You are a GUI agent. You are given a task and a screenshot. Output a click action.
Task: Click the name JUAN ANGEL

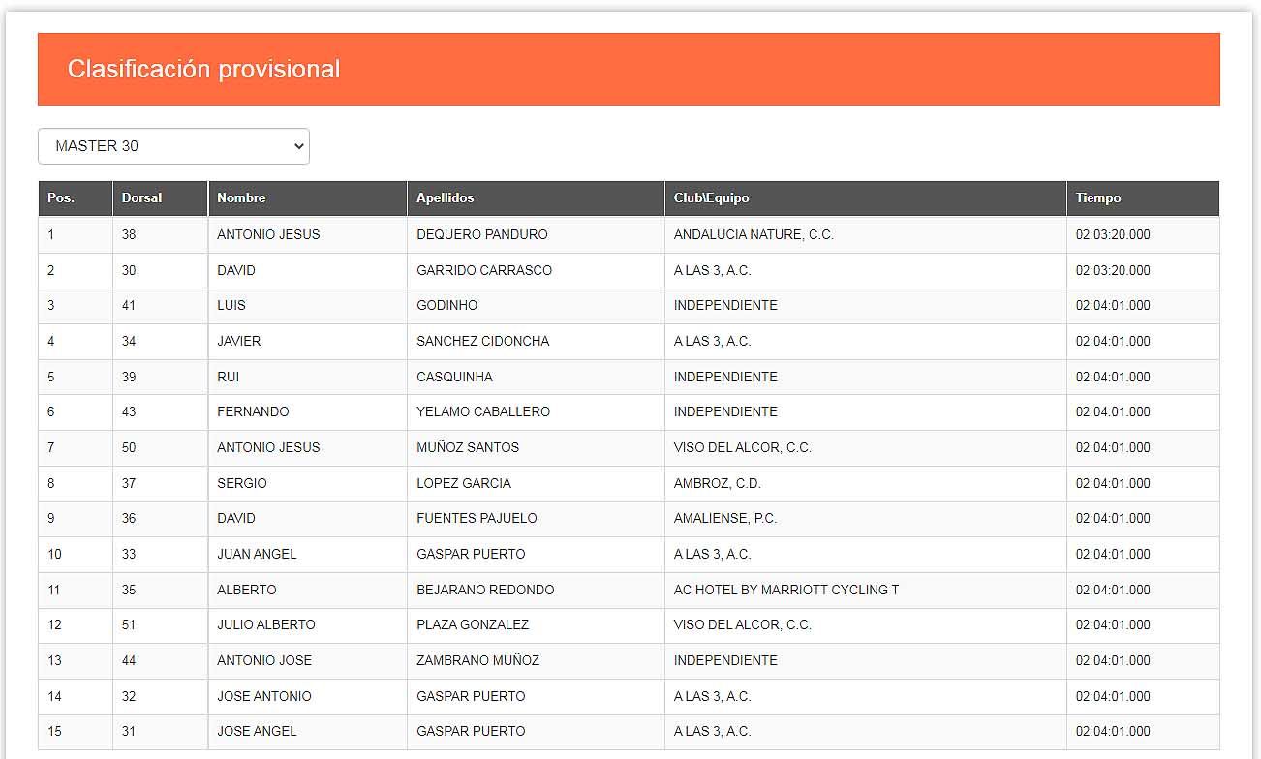257,554
